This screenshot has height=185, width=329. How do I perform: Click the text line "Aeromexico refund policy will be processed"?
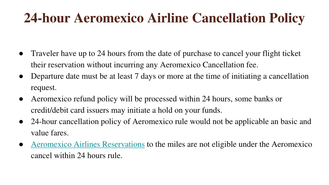[x=156, y=99]
